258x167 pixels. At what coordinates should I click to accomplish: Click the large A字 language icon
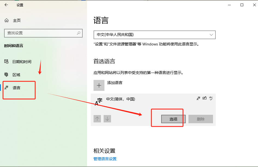coord(98,102)
